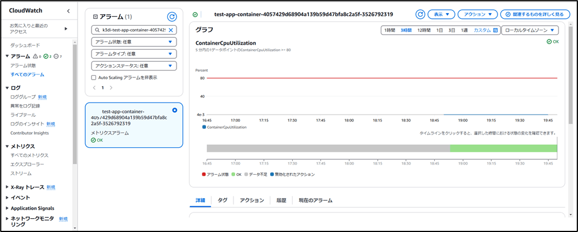Go to next alarm list page

point(111,88)
